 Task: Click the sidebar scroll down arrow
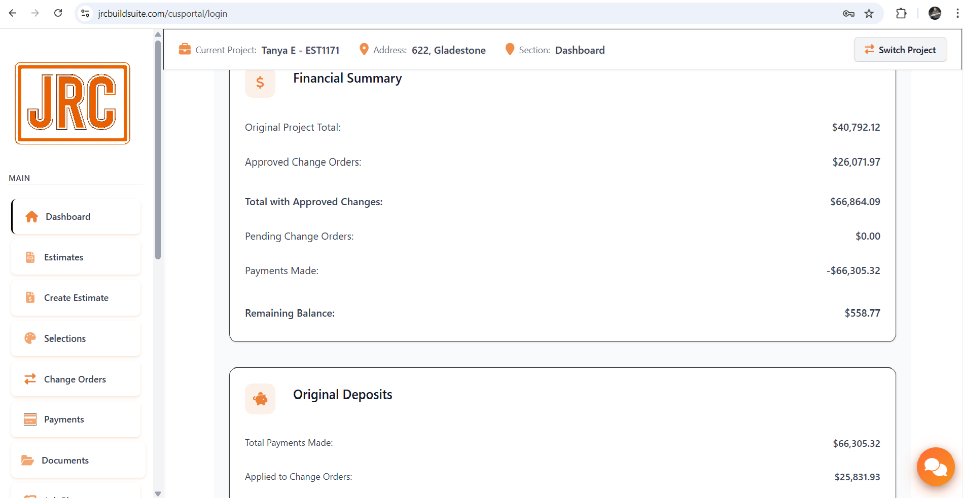coord(158,493)
